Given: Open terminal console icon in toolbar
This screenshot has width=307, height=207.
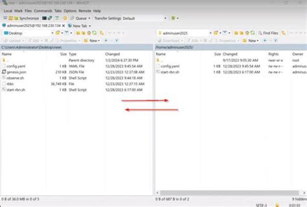Looking at the screenshot, I should point(43,18).
